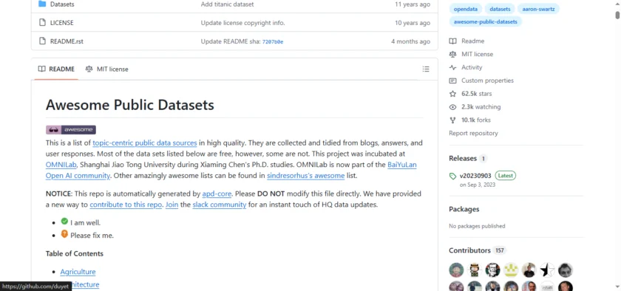Select the aaron-swartz topic tag

pos(539,9)
